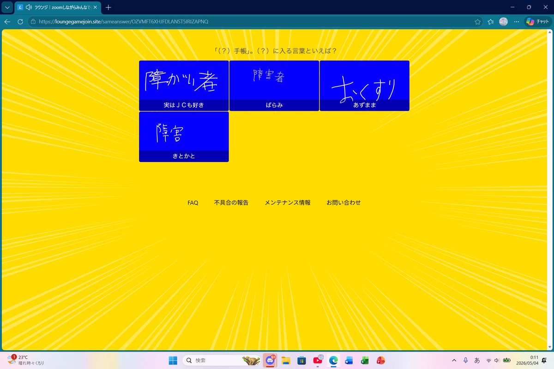554x369 pixels.
Task: Mute the tab's speaker audio icon
Action: tap(29, 7)
